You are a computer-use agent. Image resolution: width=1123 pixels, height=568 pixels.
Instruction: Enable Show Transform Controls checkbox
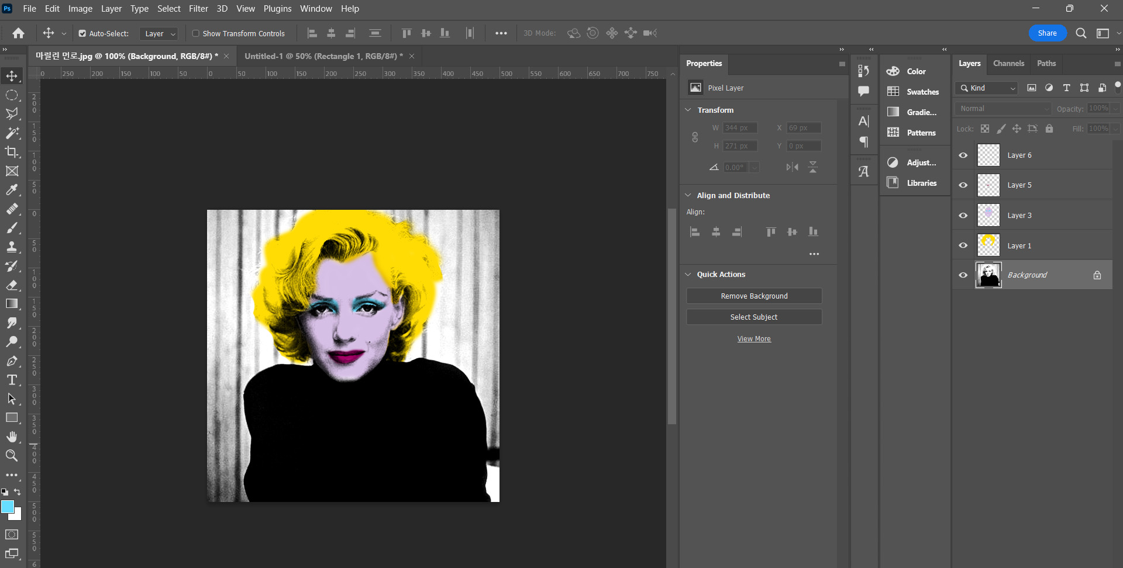point(196,33)
